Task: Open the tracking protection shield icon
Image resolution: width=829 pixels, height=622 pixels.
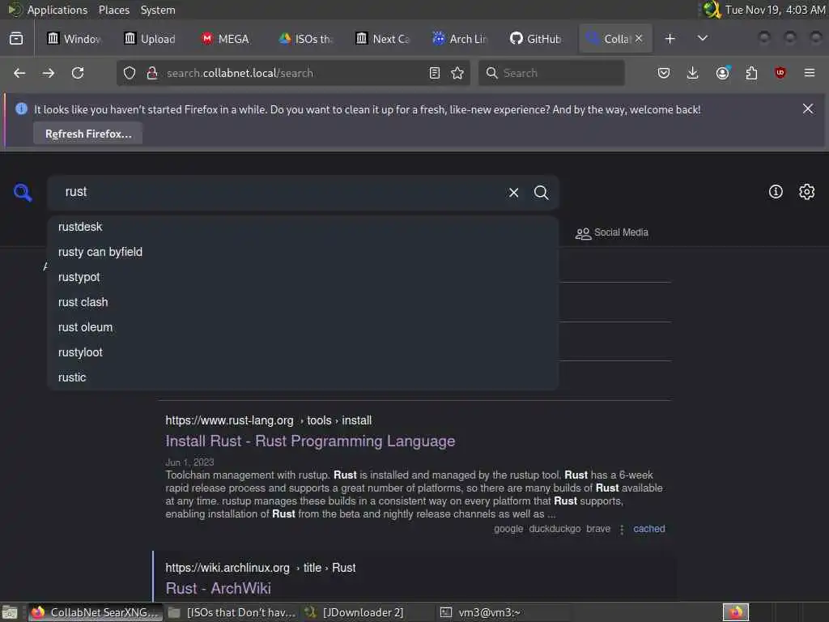Action: [x=130, y=73]
